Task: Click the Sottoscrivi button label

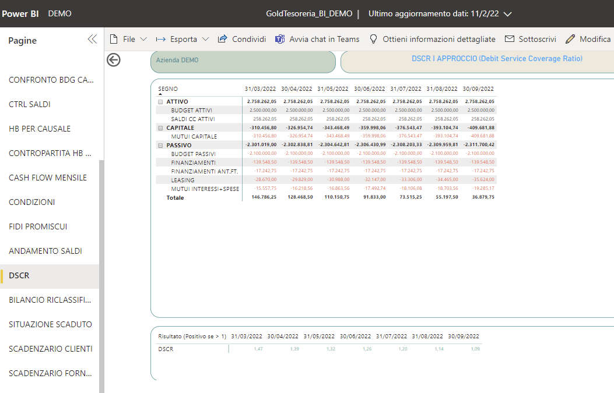Action: point(537,39)
